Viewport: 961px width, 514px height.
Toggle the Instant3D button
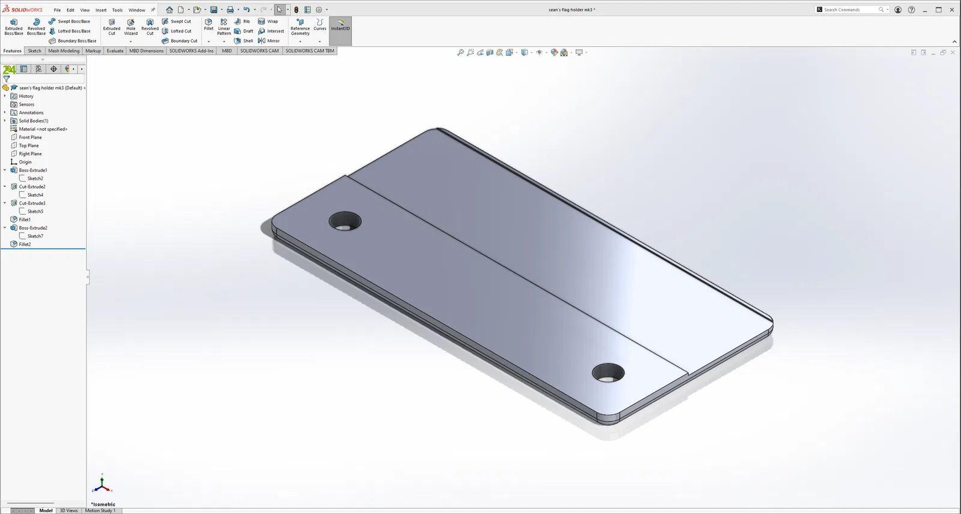click(x=341, y=30)
